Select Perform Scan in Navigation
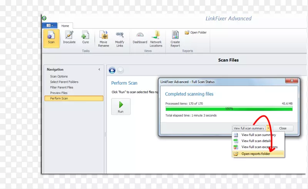Image resolution: width=308 pixels, height=189 pixels. tap(74, 99)
